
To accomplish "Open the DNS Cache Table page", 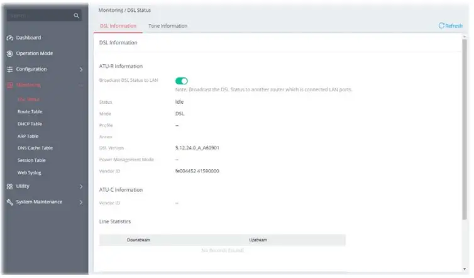I will [x=35, y=148].
